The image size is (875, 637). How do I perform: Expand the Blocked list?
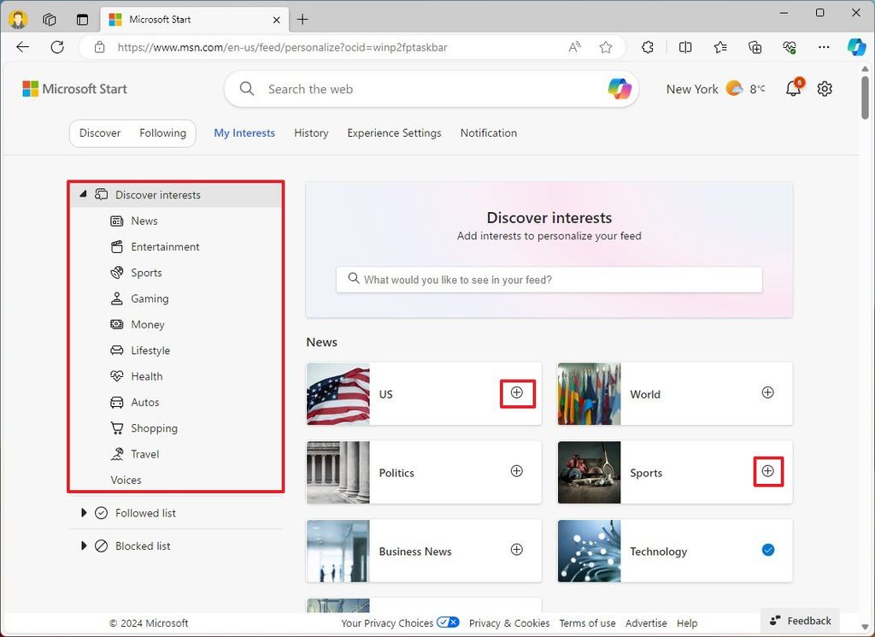click(x=84, y=546)
